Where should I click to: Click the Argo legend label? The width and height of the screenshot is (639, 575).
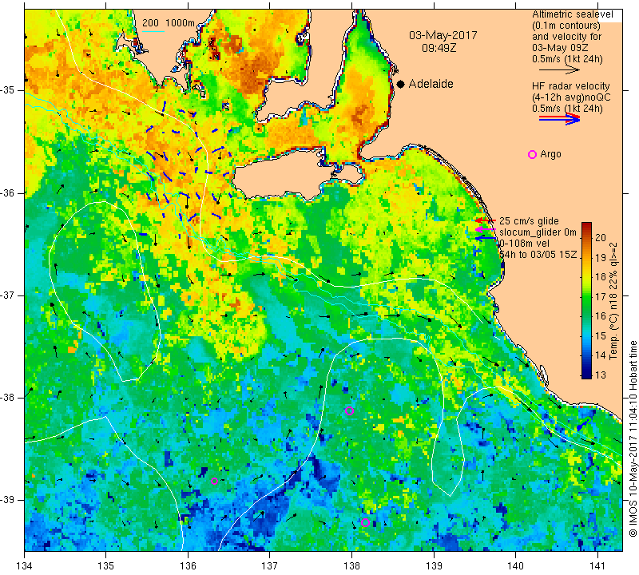[x=550, y=154]
